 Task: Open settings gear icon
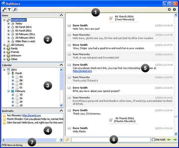[169, 9]
